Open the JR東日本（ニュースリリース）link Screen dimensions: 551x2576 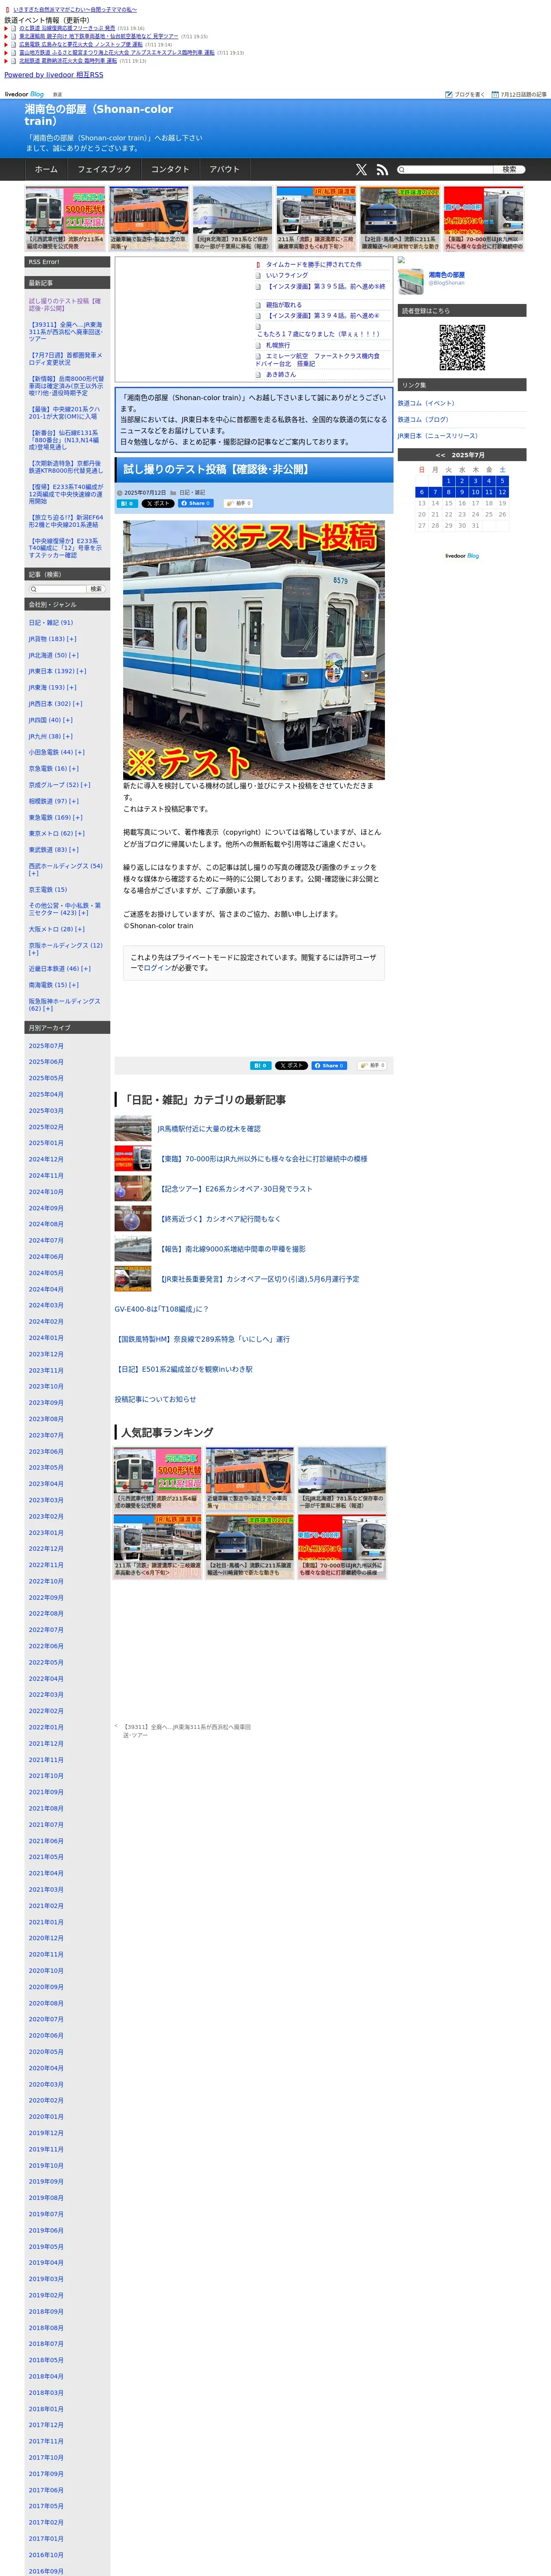[x=438, y=436]
